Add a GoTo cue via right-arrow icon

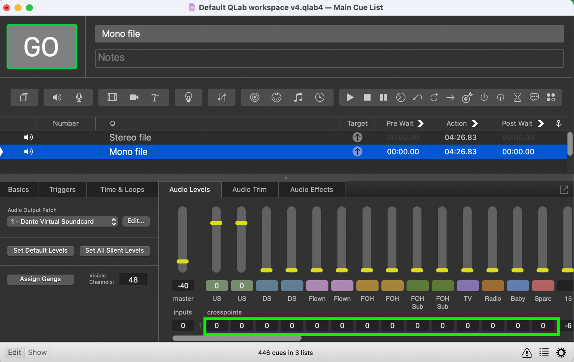[450, 97]
